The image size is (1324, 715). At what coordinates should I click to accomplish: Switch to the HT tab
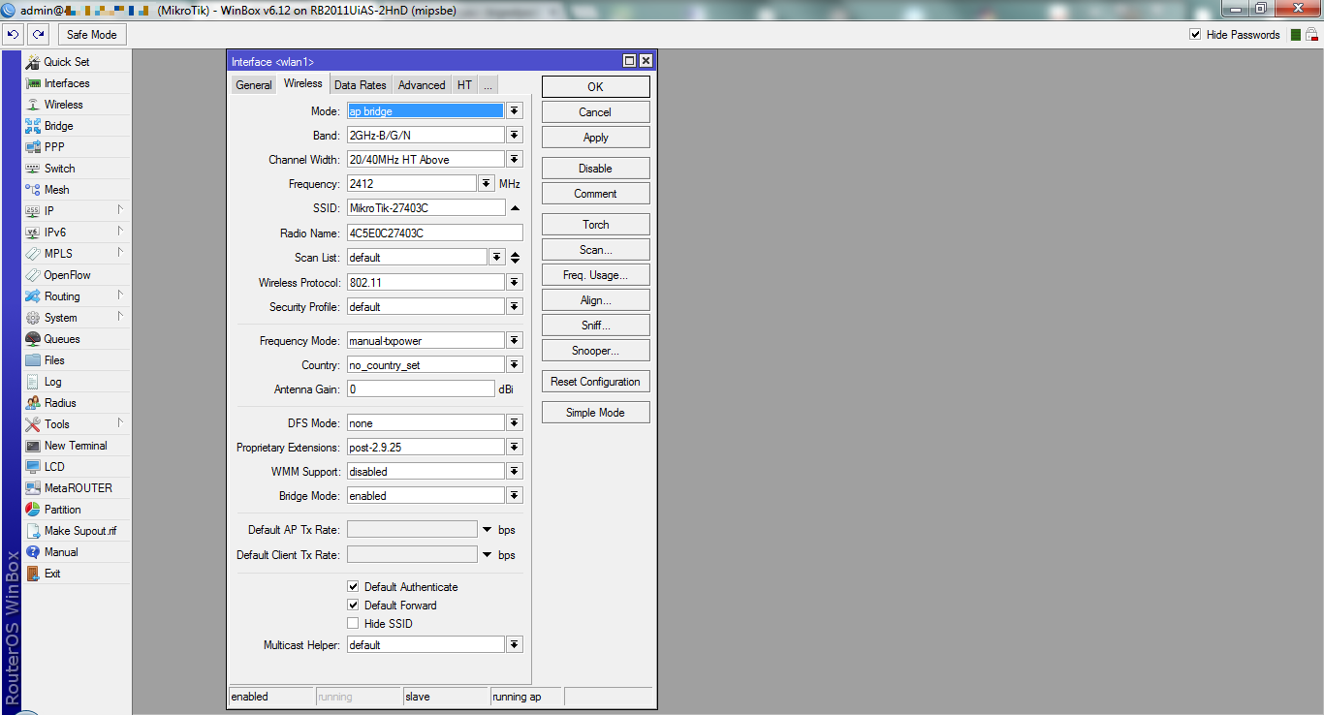coord(465,85)
